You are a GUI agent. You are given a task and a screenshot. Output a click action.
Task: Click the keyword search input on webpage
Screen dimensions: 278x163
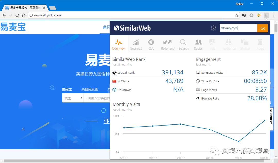pos(97,98)
